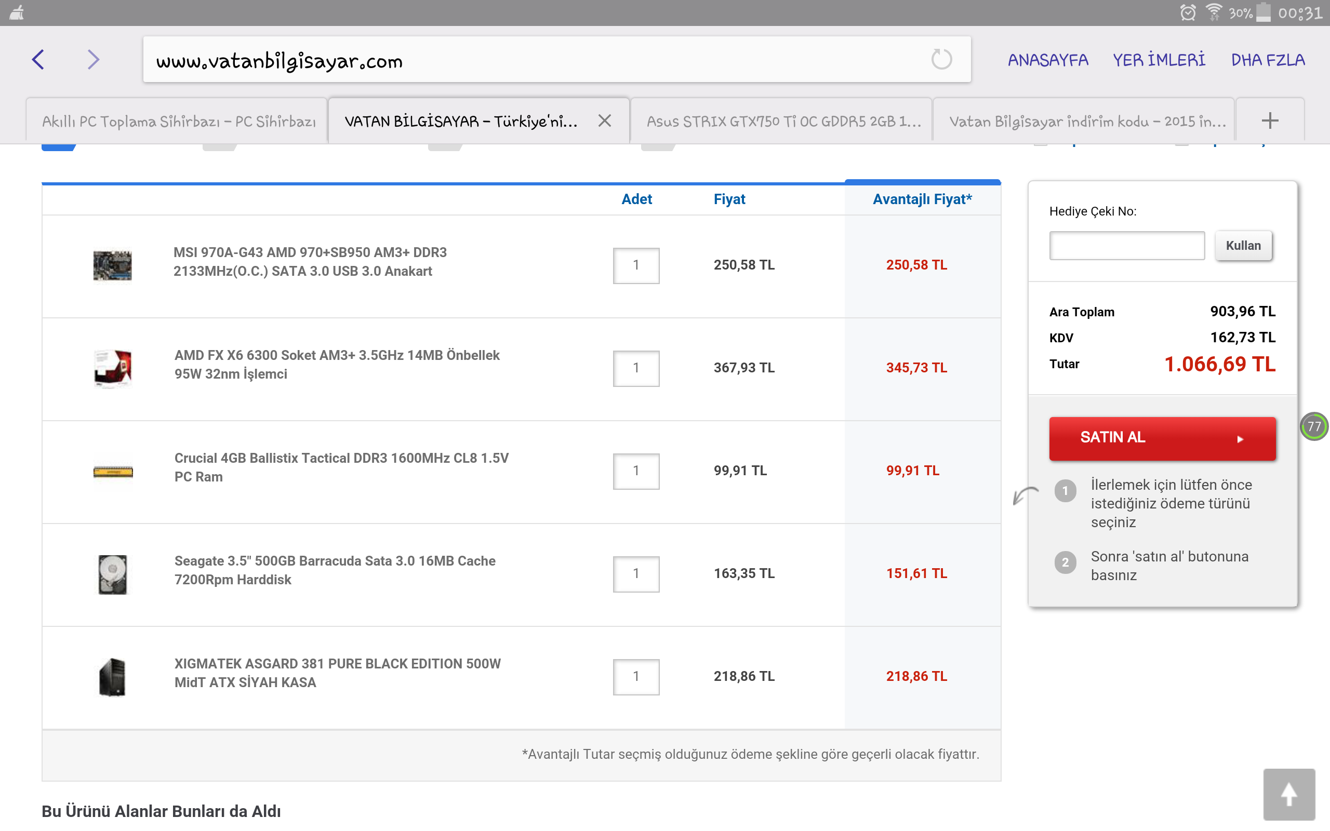1330x831 pixels.
Task: Switch to Asus STRIX GTX750 Ti tab
Action: [782, 121]
